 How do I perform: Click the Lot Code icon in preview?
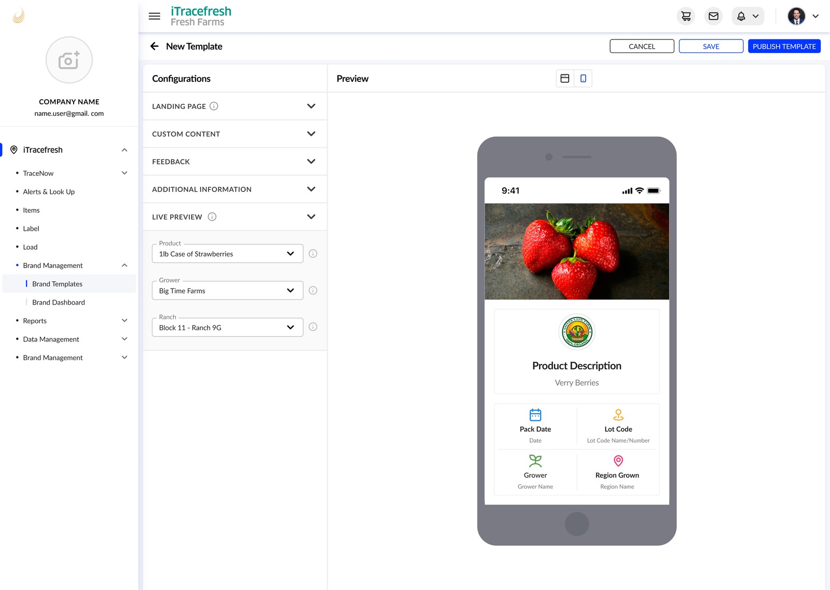point(618,415)
